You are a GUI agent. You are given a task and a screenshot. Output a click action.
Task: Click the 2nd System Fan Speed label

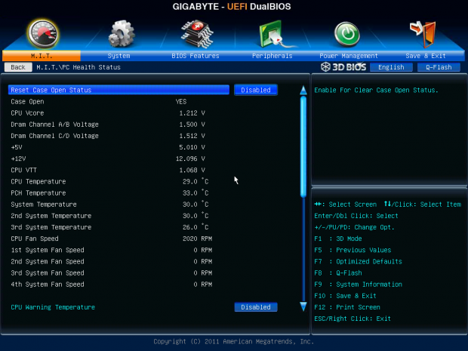48,261
